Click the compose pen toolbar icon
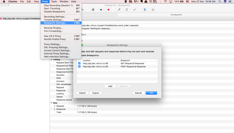 tap(119, 10)
